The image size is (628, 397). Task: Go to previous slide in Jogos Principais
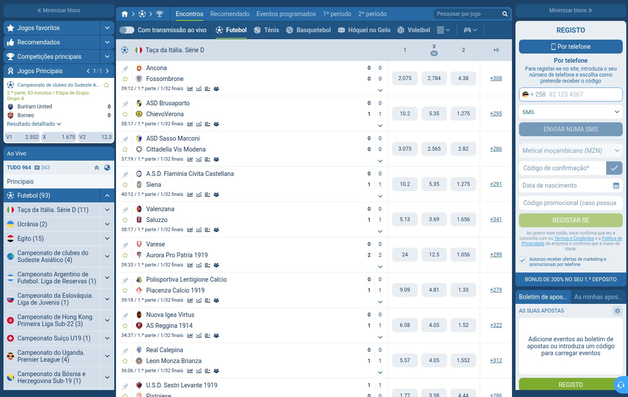[x=88, y=71]
